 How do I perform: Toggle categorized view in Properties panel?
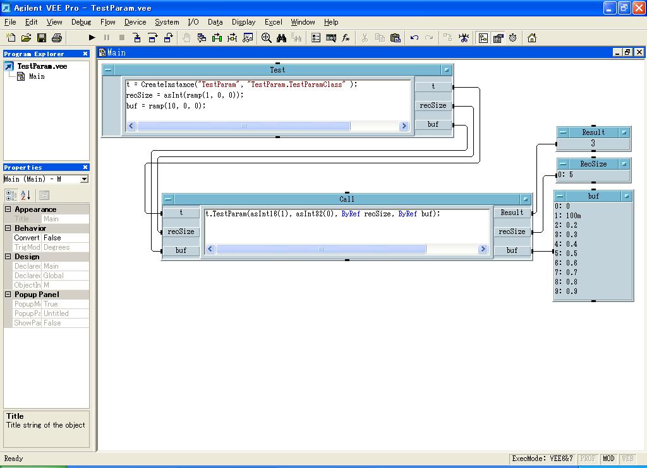pos(11,196)
